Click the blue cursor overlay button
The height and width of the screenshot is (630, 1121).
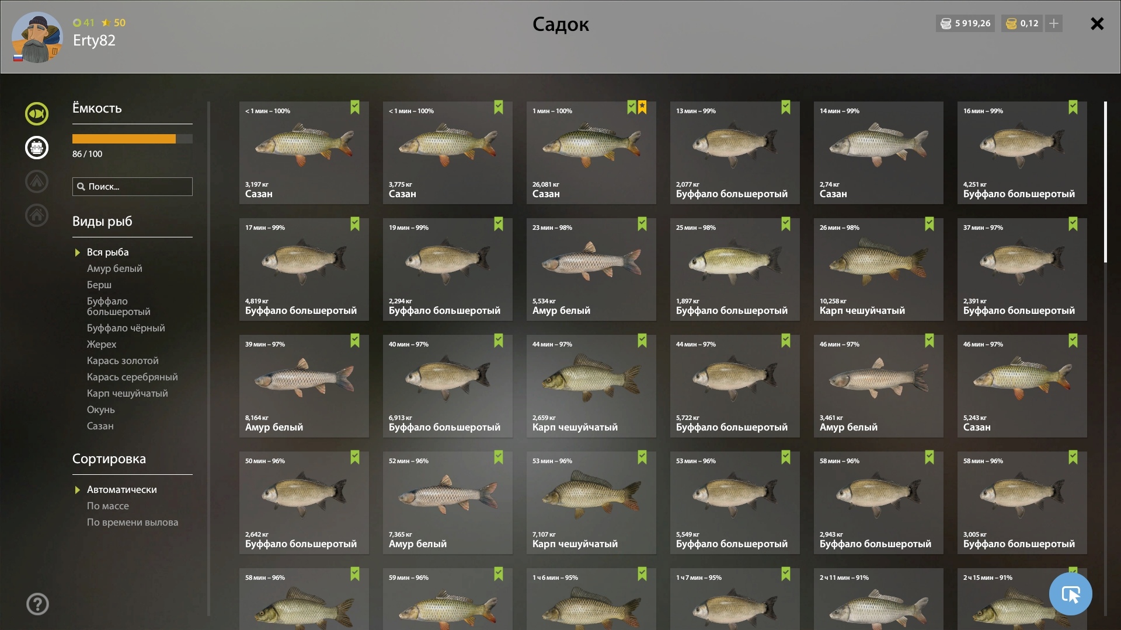tap(1070, 594)
